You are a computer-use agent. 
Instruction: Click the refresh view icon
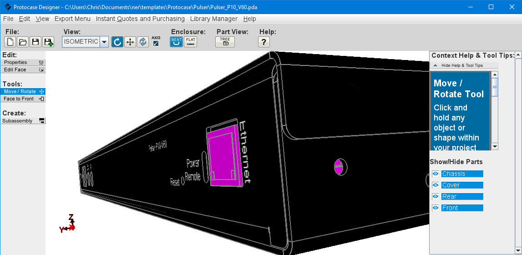click(143, 42)
